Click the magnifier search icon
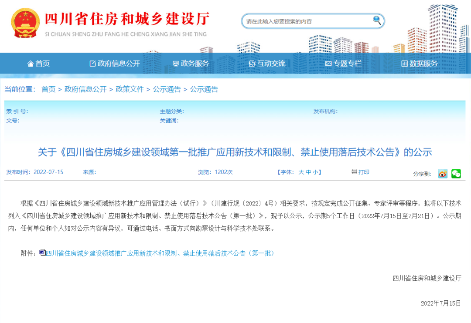Viewport: 471px width, 323px height. 377,20
